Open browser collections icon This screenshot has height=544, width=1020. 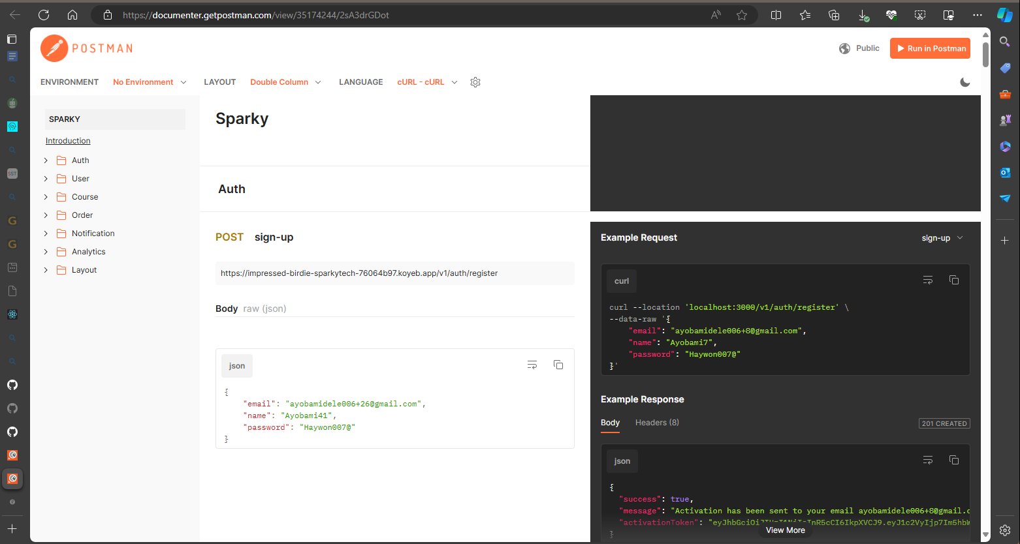(834, 15)
